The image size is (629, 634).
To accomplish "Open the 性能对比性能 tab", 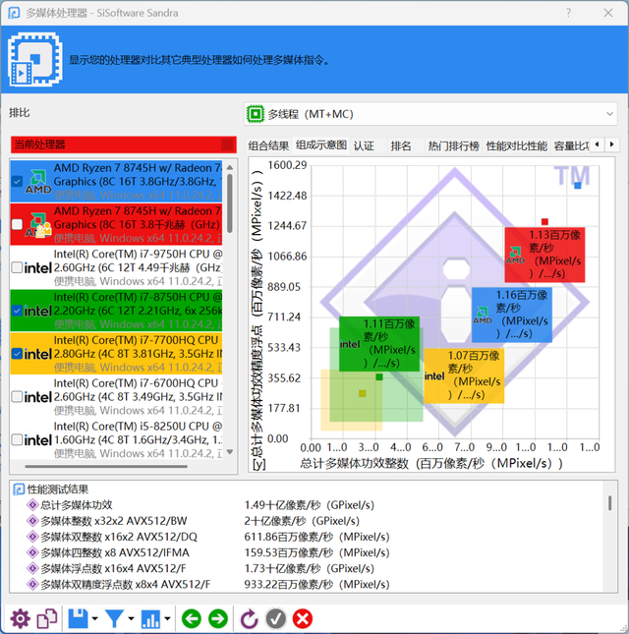I will 517,145.
